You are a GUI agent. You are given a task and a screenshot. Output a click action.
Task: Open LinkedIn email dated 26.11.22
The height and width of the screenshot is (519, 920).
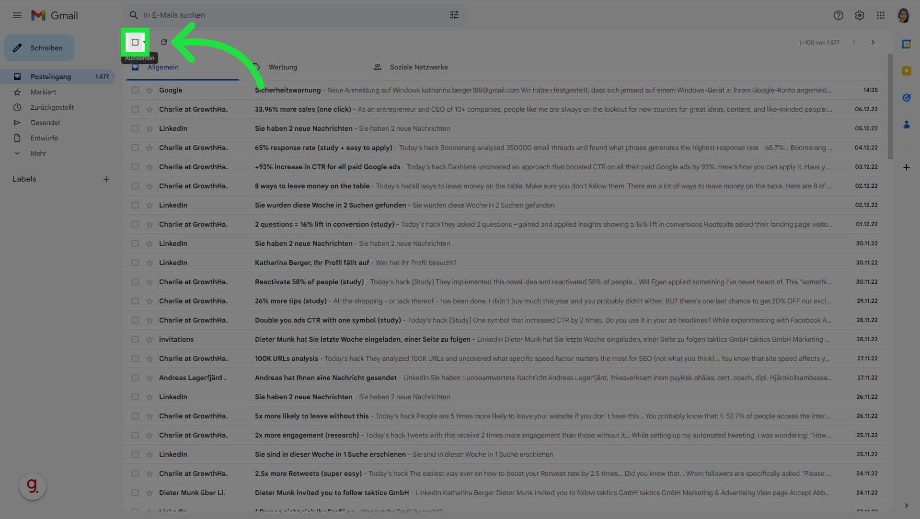coord(504,397)
